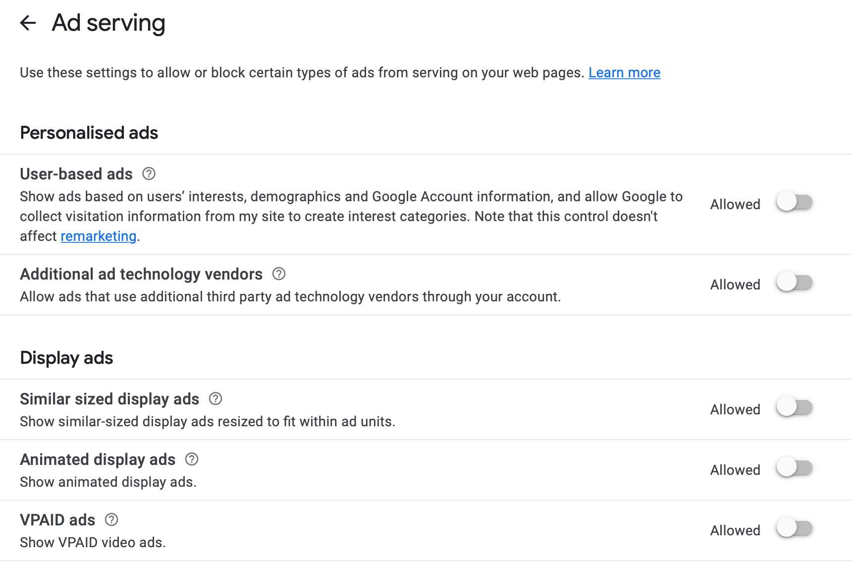Click the question mark beside VPAID ads

coord(111,519)
